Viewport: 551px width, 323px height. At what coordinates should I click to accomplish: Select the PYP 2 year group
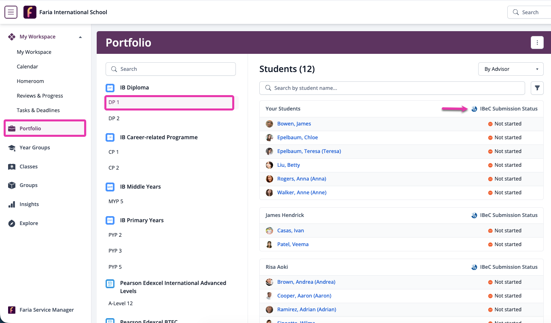coord(115,235)
